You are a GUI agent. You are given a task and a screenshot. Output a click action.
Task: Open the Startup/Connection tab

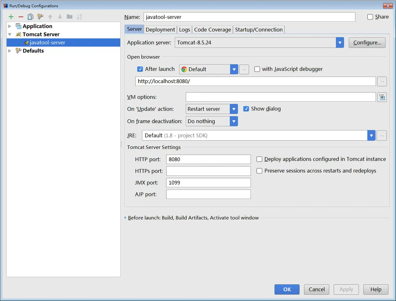tap(259, 29)
